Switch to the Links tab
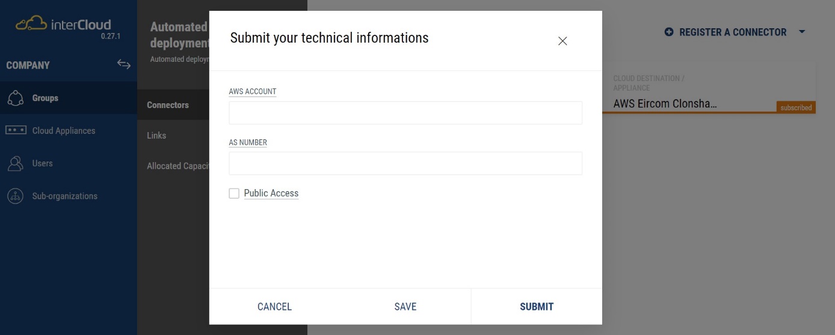The width and height of the screenshot is (835, 335). coord(156,136)
